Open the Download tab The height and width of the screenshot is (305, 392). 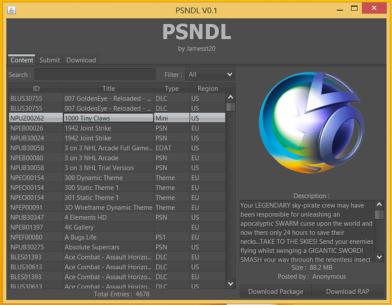pos(81,60)
